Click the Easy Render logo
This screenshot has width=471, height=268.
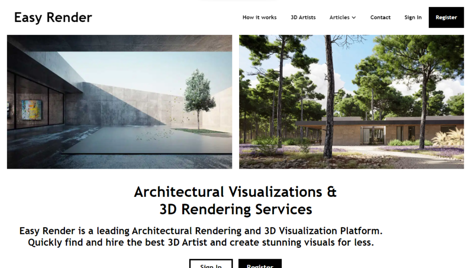pos(52,17)
